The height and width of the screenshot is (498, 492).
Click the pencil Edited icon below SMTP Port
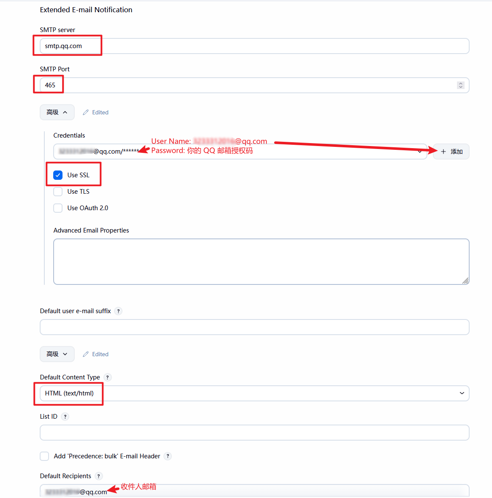click(85, 112)
